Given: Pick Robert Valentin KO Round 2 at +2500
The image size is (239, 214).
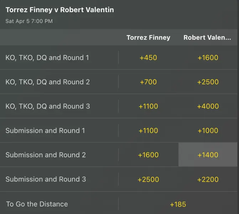Looking at the screenshot, I should 208,82.
